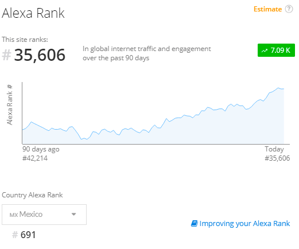Click the 90 days ago label

point(41,149)
